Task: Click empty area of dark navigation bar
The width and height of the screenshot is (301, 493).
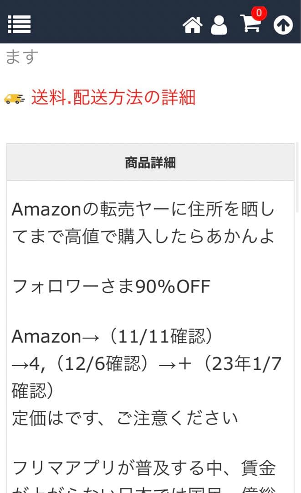Action: tap(105, 23)
